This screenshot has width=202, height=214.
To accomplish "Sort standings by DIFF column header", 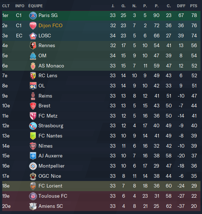I will (x=181, y=6).
